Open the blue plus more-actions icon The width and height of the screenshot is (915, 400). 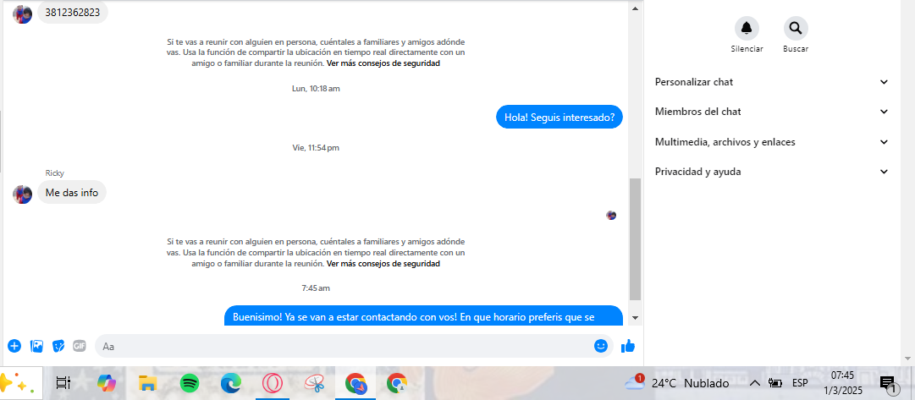pyautogui.click(x=14, y=346)
